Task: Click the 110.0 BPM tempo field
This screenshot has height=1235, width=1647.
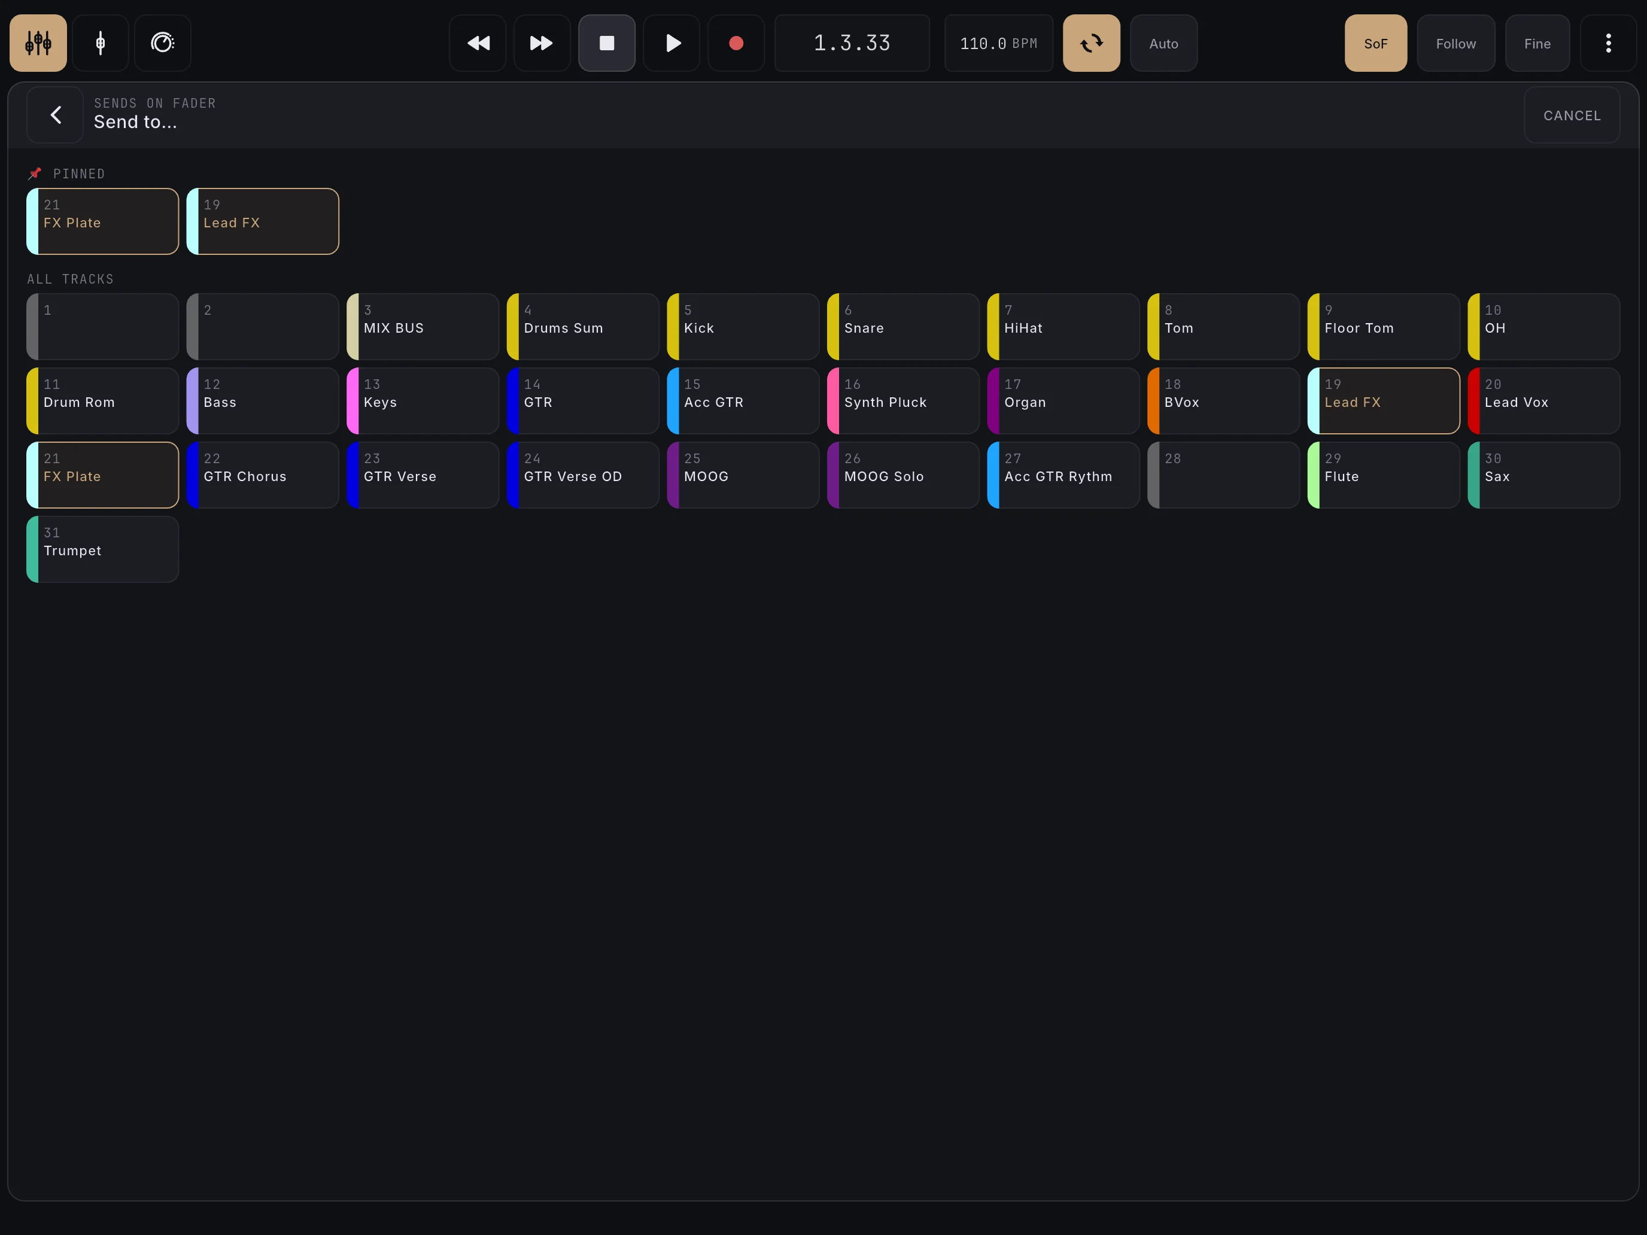Action: pyautogui.click(x=998, y=43)
